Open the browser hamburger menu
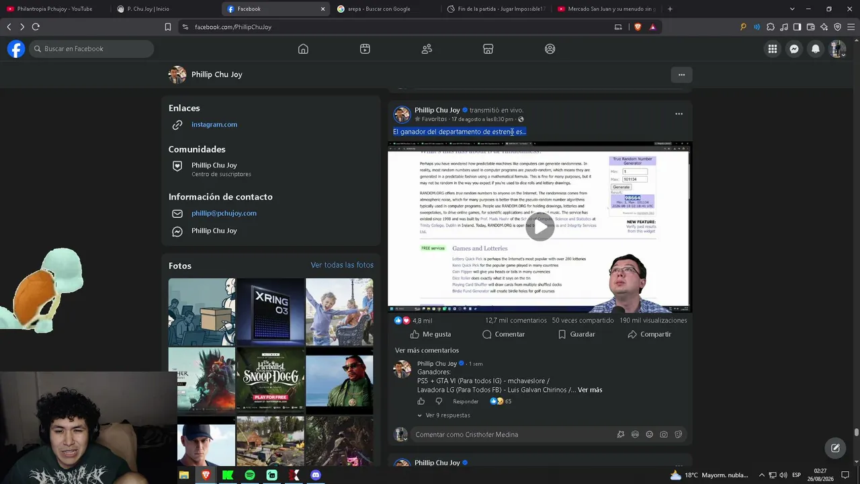The image size is (860, 484). [x=851, y=27]
